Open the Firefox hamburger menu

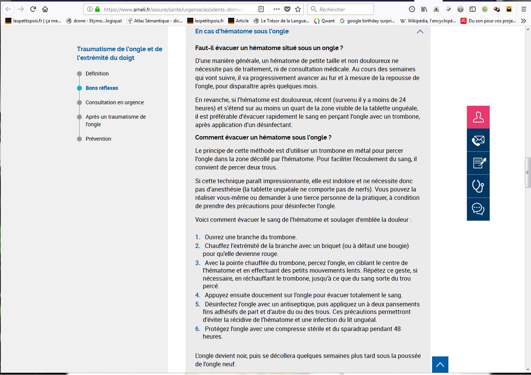523,9
